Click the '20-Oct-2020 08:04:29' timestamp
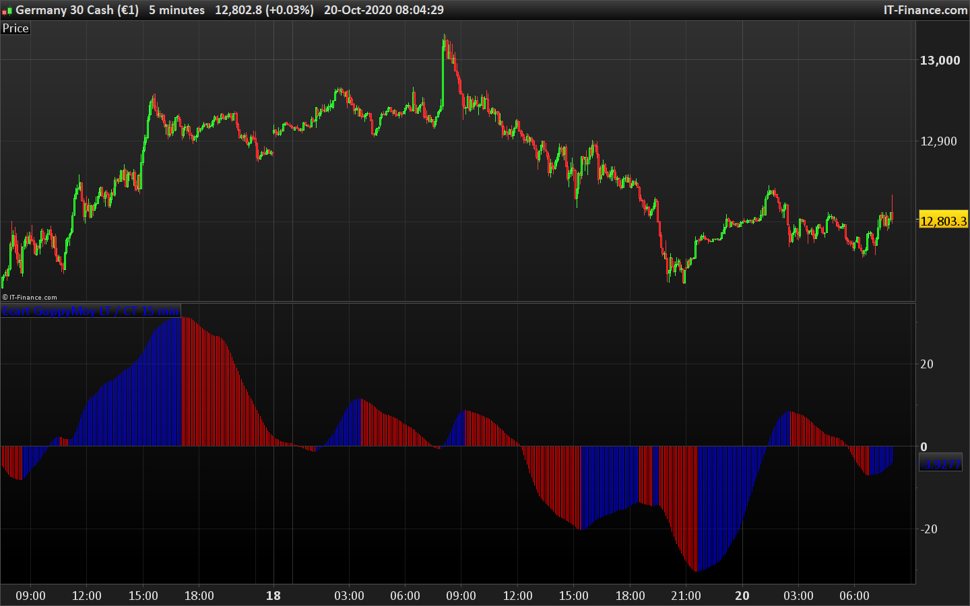The width and height of the screenshot is (970, 606). click(384, 10)
